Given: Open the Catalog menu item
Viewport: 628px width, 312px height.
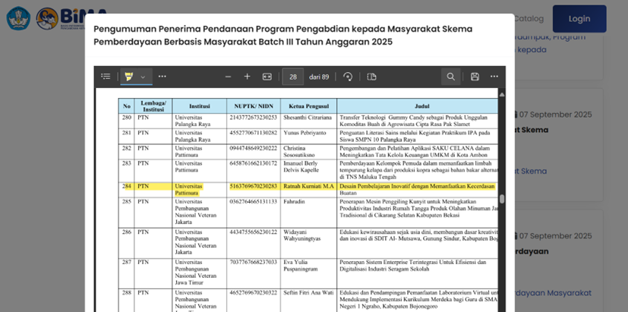Looking at the screenshot, I should tap(529, 19).
